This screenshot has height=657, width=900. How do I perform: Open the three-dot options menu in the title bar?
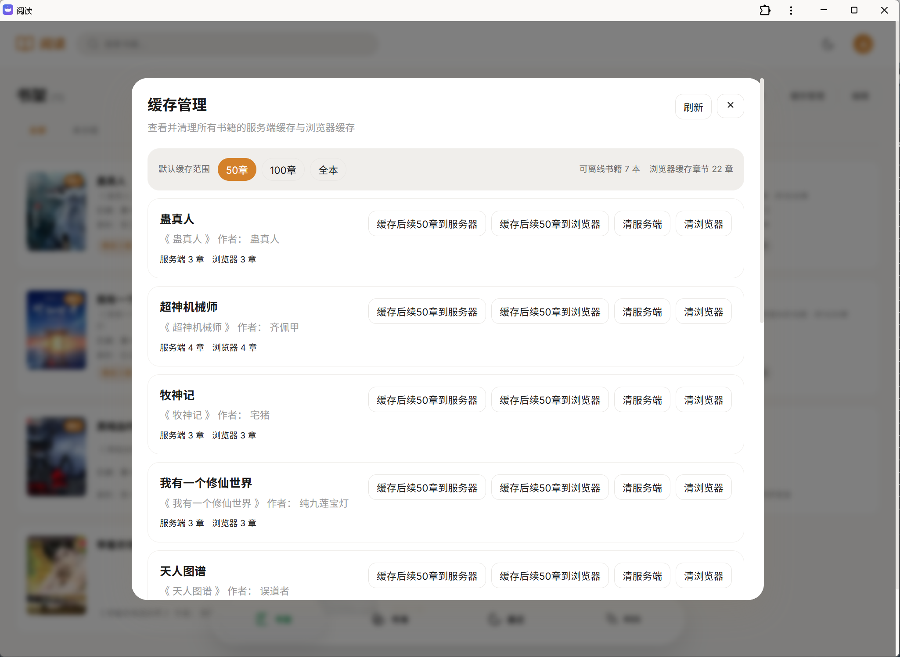[x=791, y=10]
